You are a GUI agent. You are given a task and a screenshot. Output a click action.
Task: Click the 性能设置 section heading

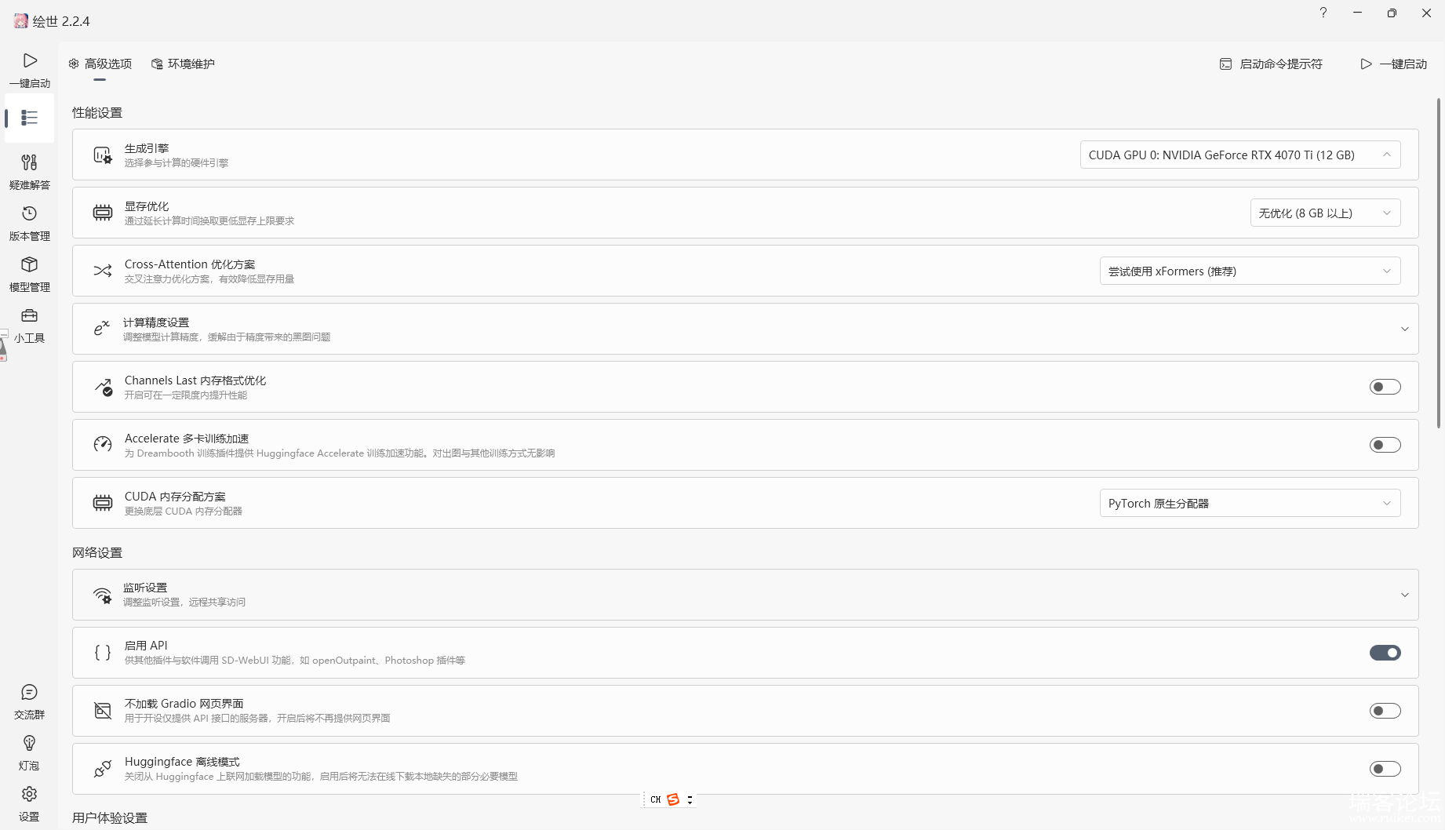(x=97, y=113)
